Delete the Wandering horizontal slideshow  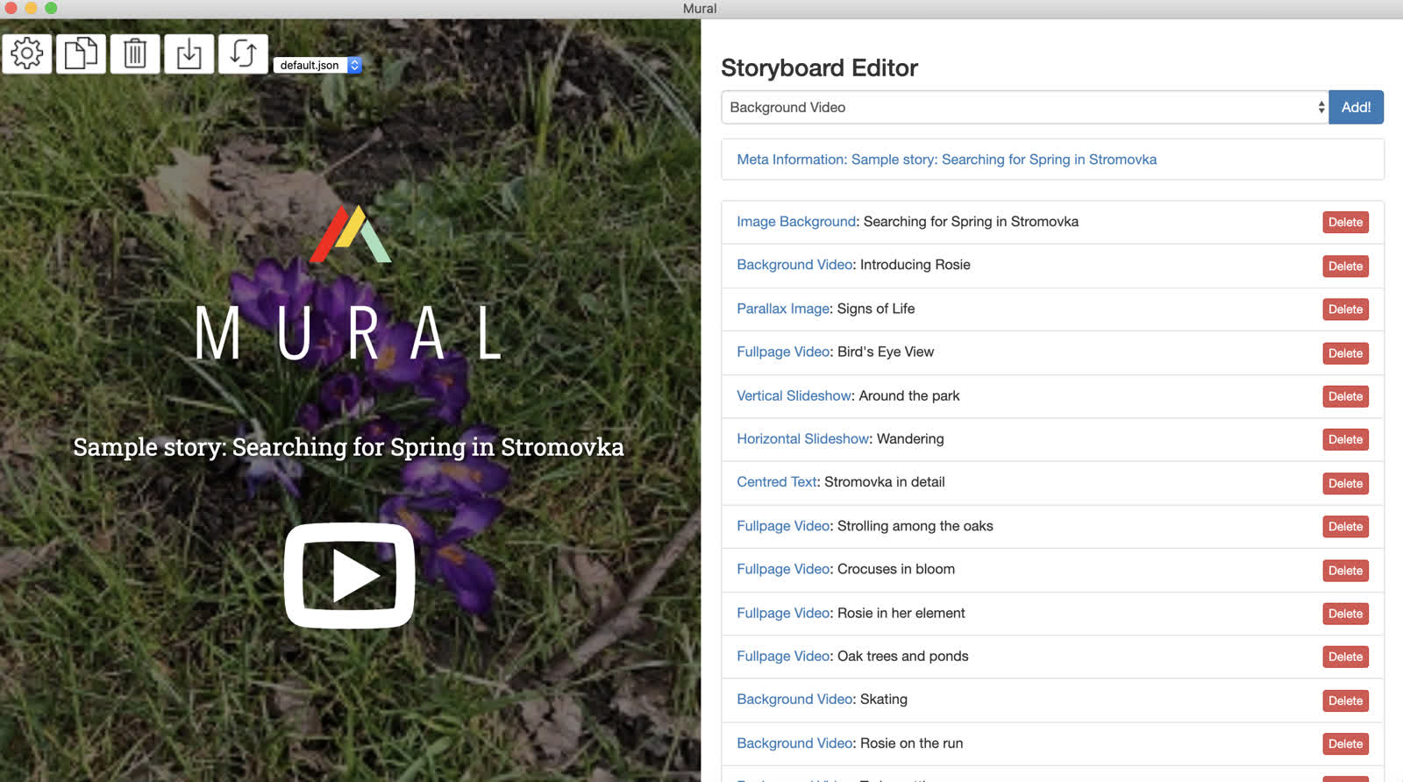click(x=1345, y=439)
